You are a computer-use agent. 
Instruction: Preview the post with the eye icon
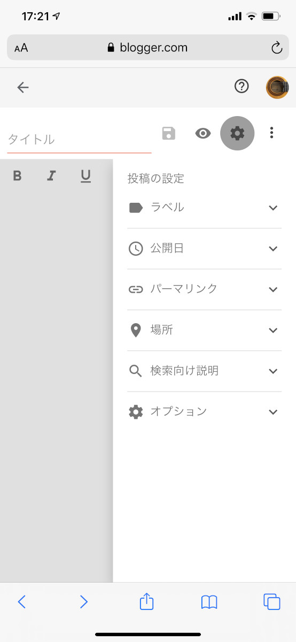pos(203,133)
